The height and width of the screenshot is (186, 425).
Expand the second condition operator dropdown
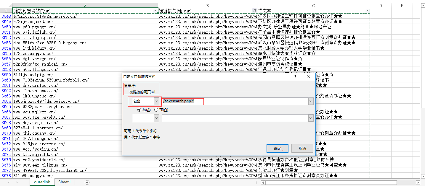tap(156, 118)
